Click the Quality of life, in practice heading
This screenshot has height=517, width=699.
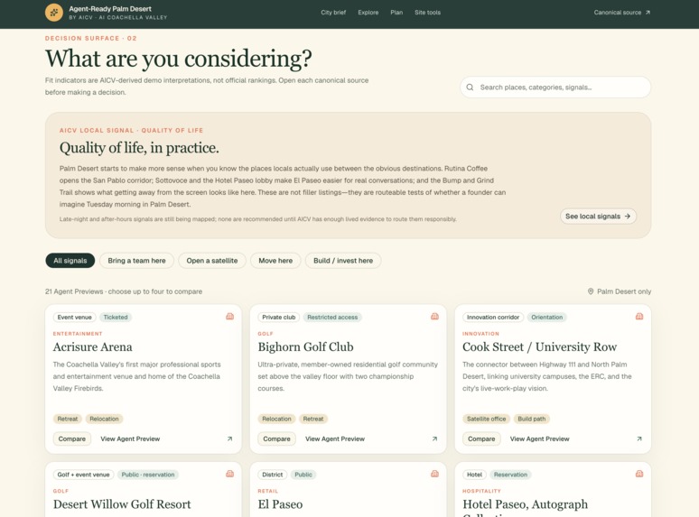point(139,148)
